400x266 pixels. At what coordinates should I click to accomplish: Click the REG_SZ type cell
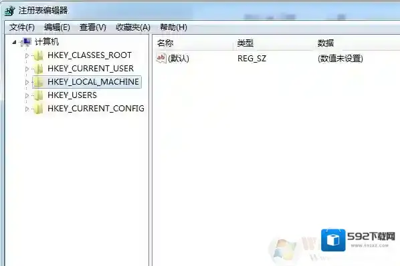252,59
